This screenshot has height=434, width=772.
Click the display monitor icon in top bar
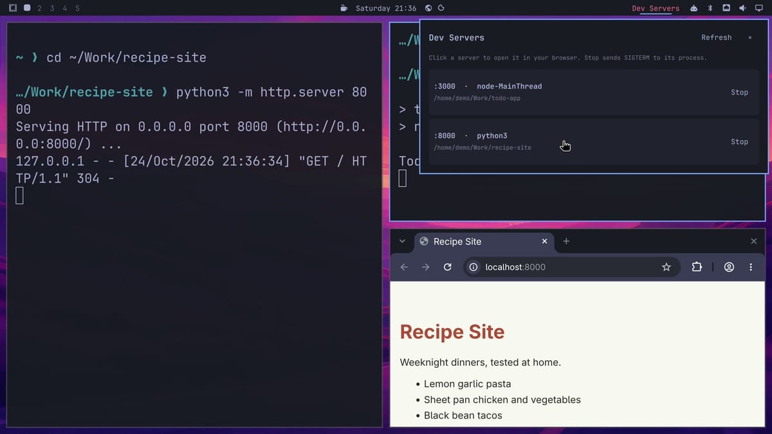[x=758, y=8]
